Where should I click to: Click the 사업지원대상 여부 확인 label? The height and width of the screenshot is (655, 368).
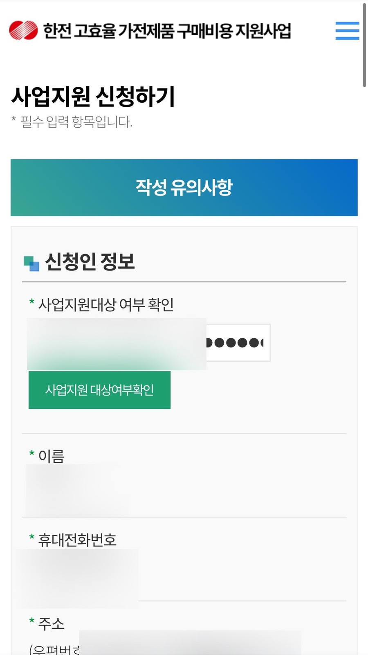pyautogui.click(x=106, y=304)
